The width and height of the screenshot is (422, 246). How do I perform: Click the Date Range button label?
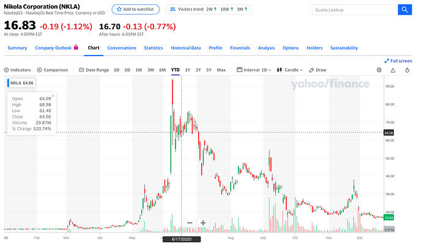97,70
